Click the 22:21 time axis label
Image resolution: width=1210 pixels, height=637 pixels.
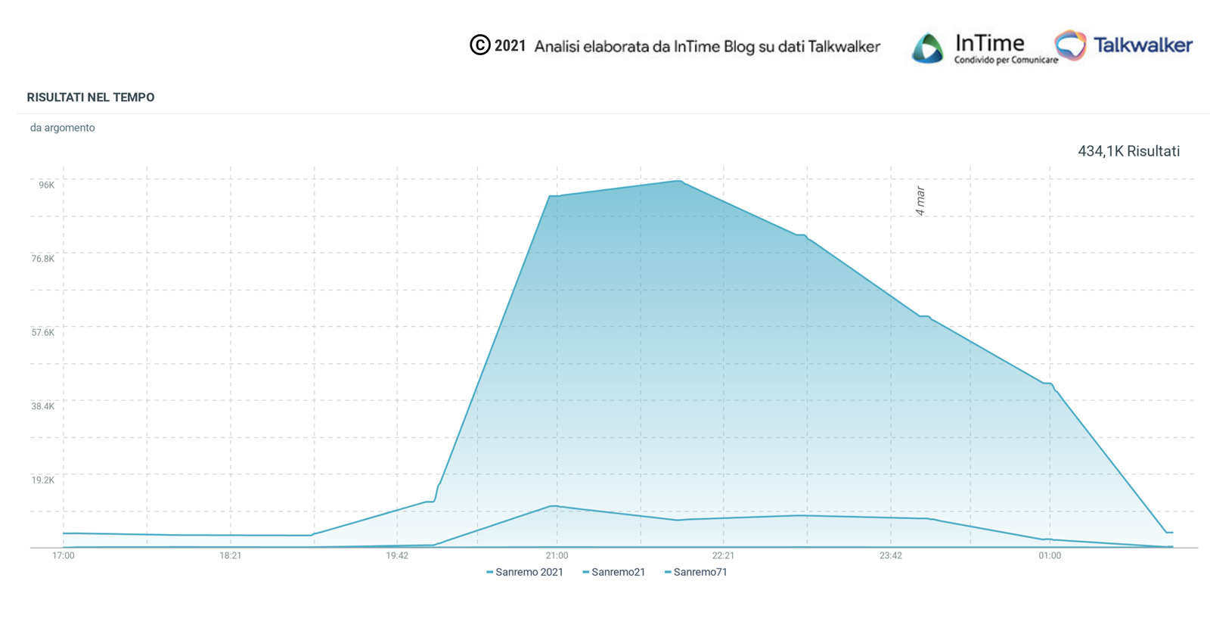[723, 556]
